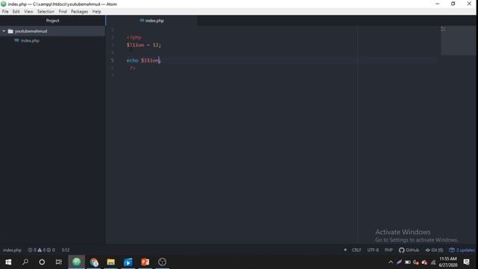Open linter info count in status bar
This screenshot has height=269, width=478.
click(x=51, y=250)
